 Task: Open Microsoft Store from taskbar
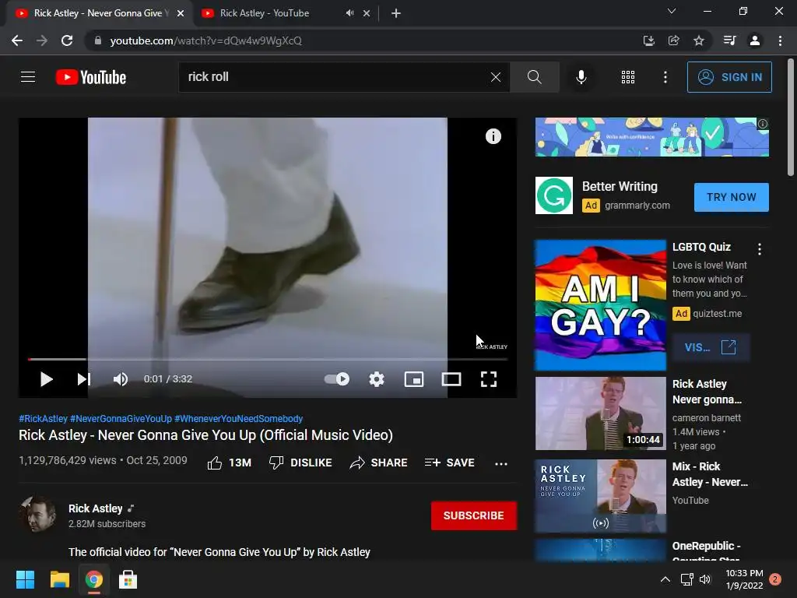point(128,579)
